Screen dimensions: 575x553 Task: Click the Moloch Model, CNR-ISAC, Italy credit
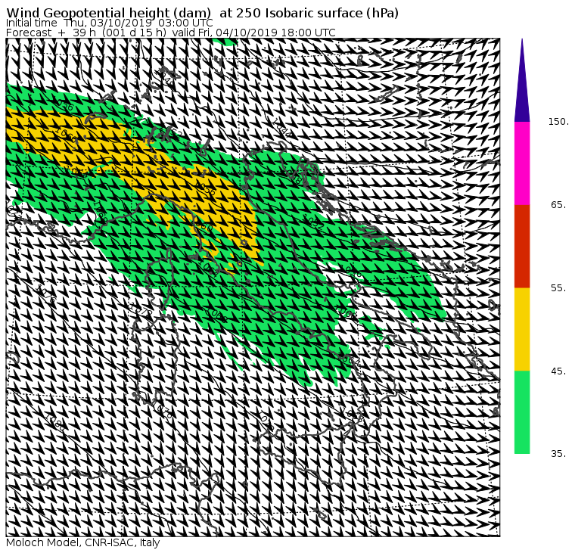pyautogui.click(x=83, y=542)
